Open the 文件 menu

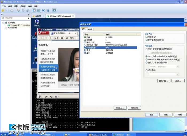click(x=4, y=6)
